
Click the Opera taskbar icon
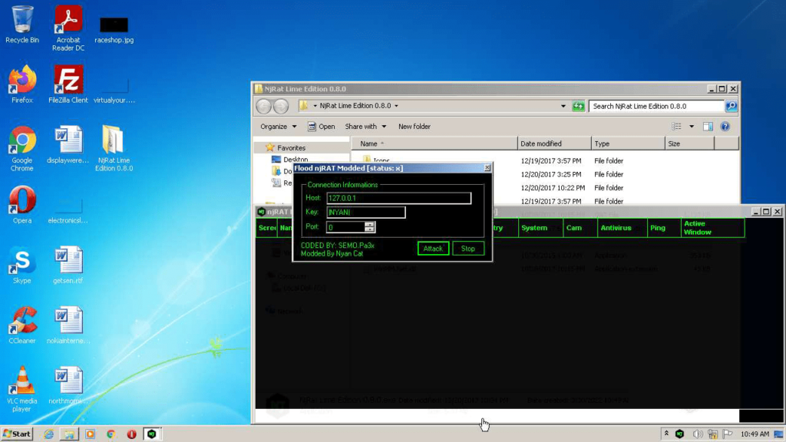coord(131,434)
